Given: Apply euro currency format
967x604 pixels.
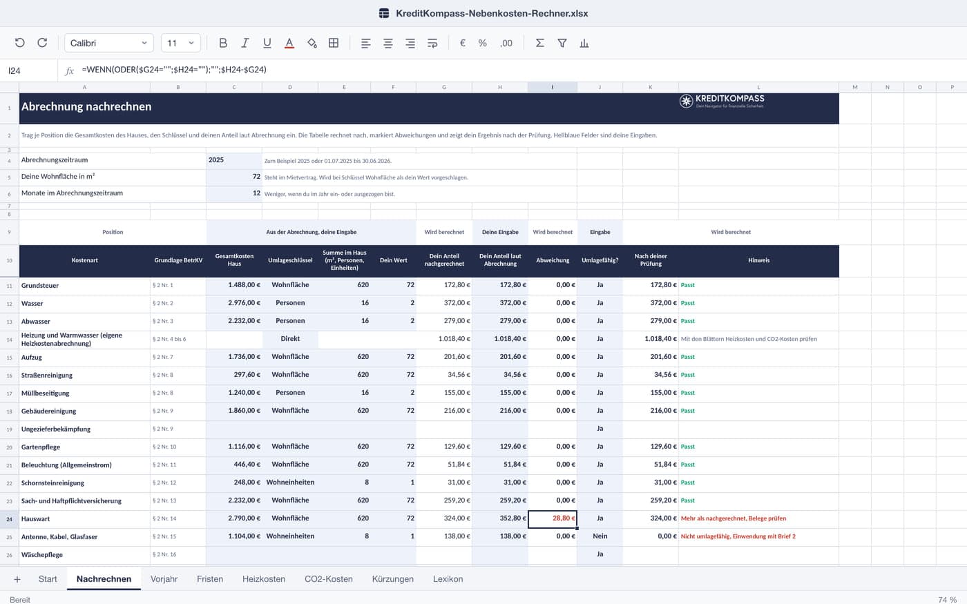Looking at the screenshot, I should [x=462, y=43].
